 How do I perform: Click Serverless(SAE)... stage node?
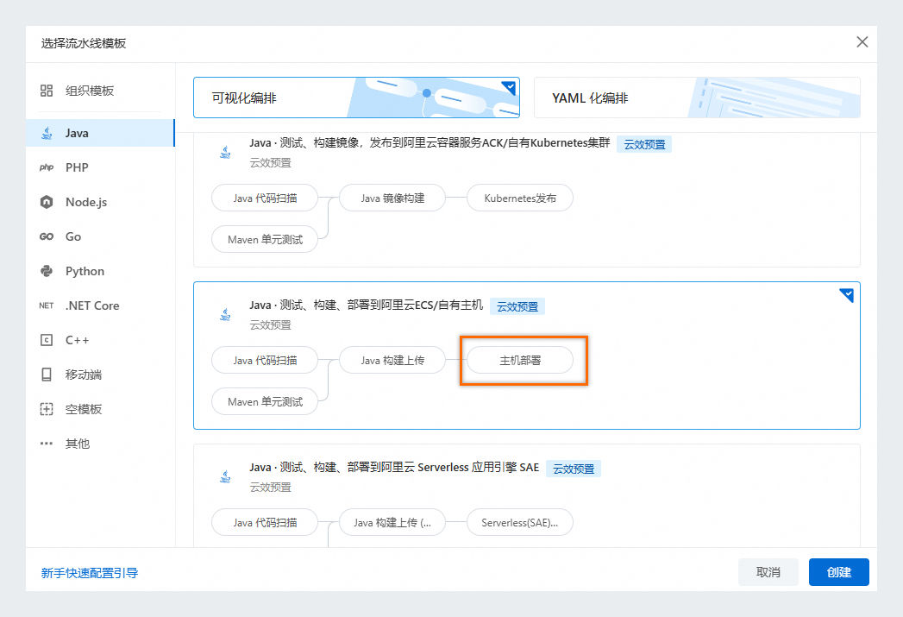point(520,523)
